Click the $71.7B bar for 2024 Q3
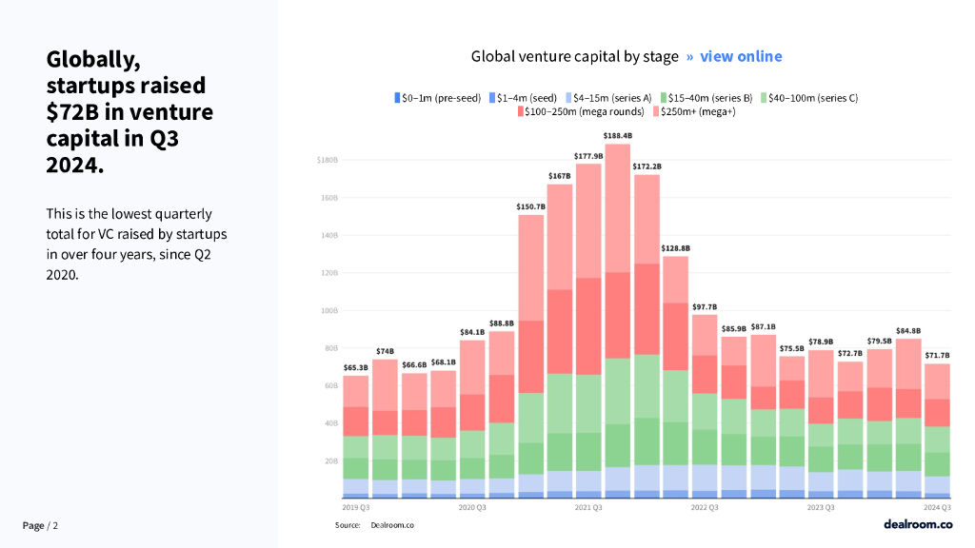This screenshot has height=548, width=975. click(937, 428)
